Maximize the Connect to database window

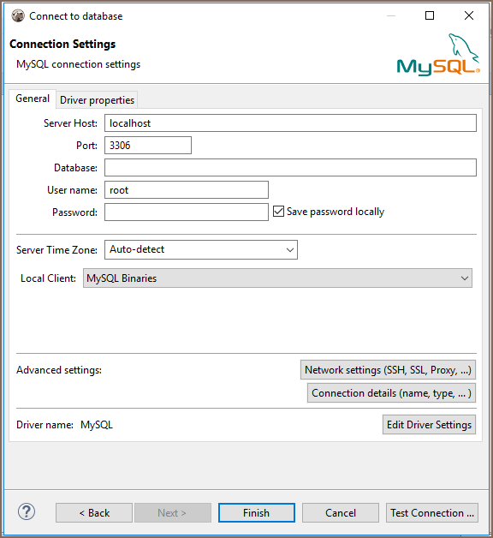429,15
